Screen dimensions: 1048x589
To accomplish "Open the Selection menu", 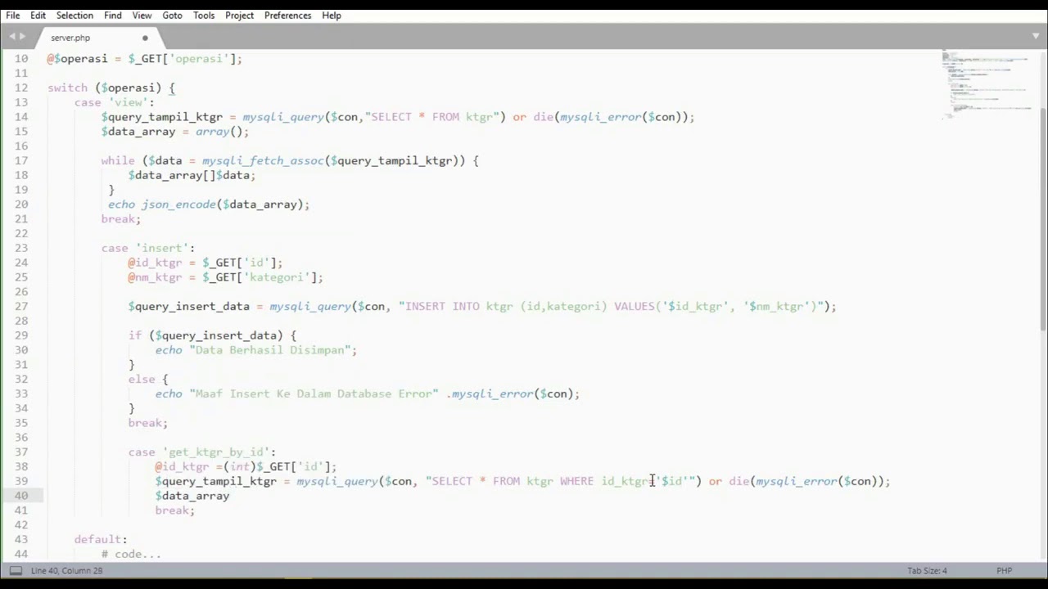I will [x=75, y=15].
